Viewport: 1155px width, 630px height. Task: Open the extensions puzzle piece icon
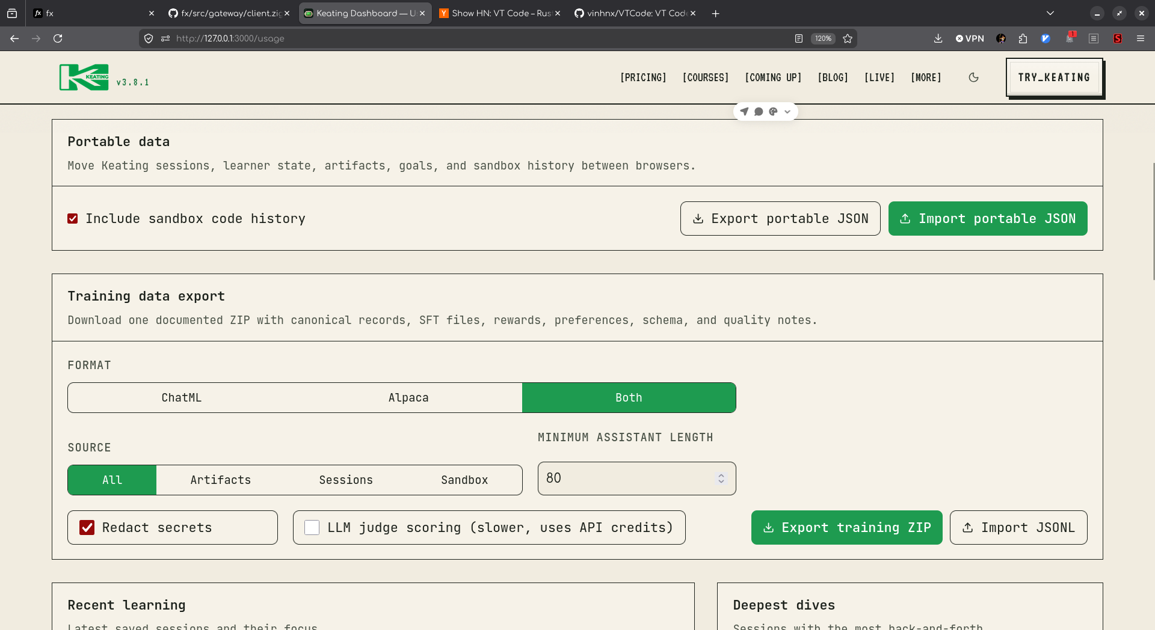[x=1023, y=38]
